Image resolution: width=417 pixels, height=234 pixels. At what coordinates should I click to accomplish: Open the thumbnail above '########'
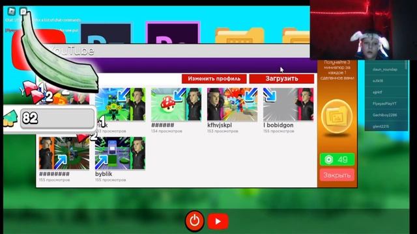64,153
